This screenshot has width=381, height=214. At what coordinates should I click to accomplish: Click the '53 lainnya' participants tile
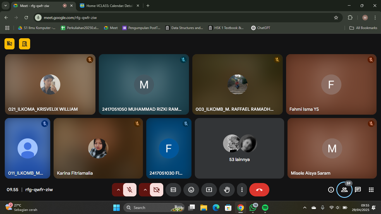click(x=239, y=148)
